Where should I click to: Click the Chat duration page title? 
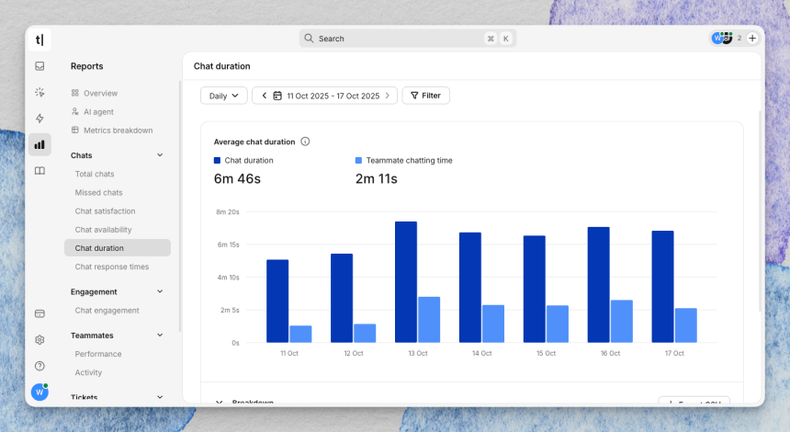click(222, 66)
